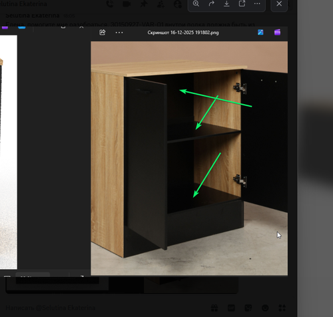Open more options in the viewer toolbar
The height and width of the screenshot is (317, 333).
pyautogui.click(x=257, y=3)
